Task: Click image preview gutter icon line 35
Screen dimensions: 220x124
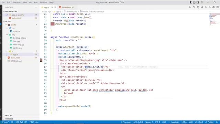Action: pyautogui.click(x=41, y=60)
